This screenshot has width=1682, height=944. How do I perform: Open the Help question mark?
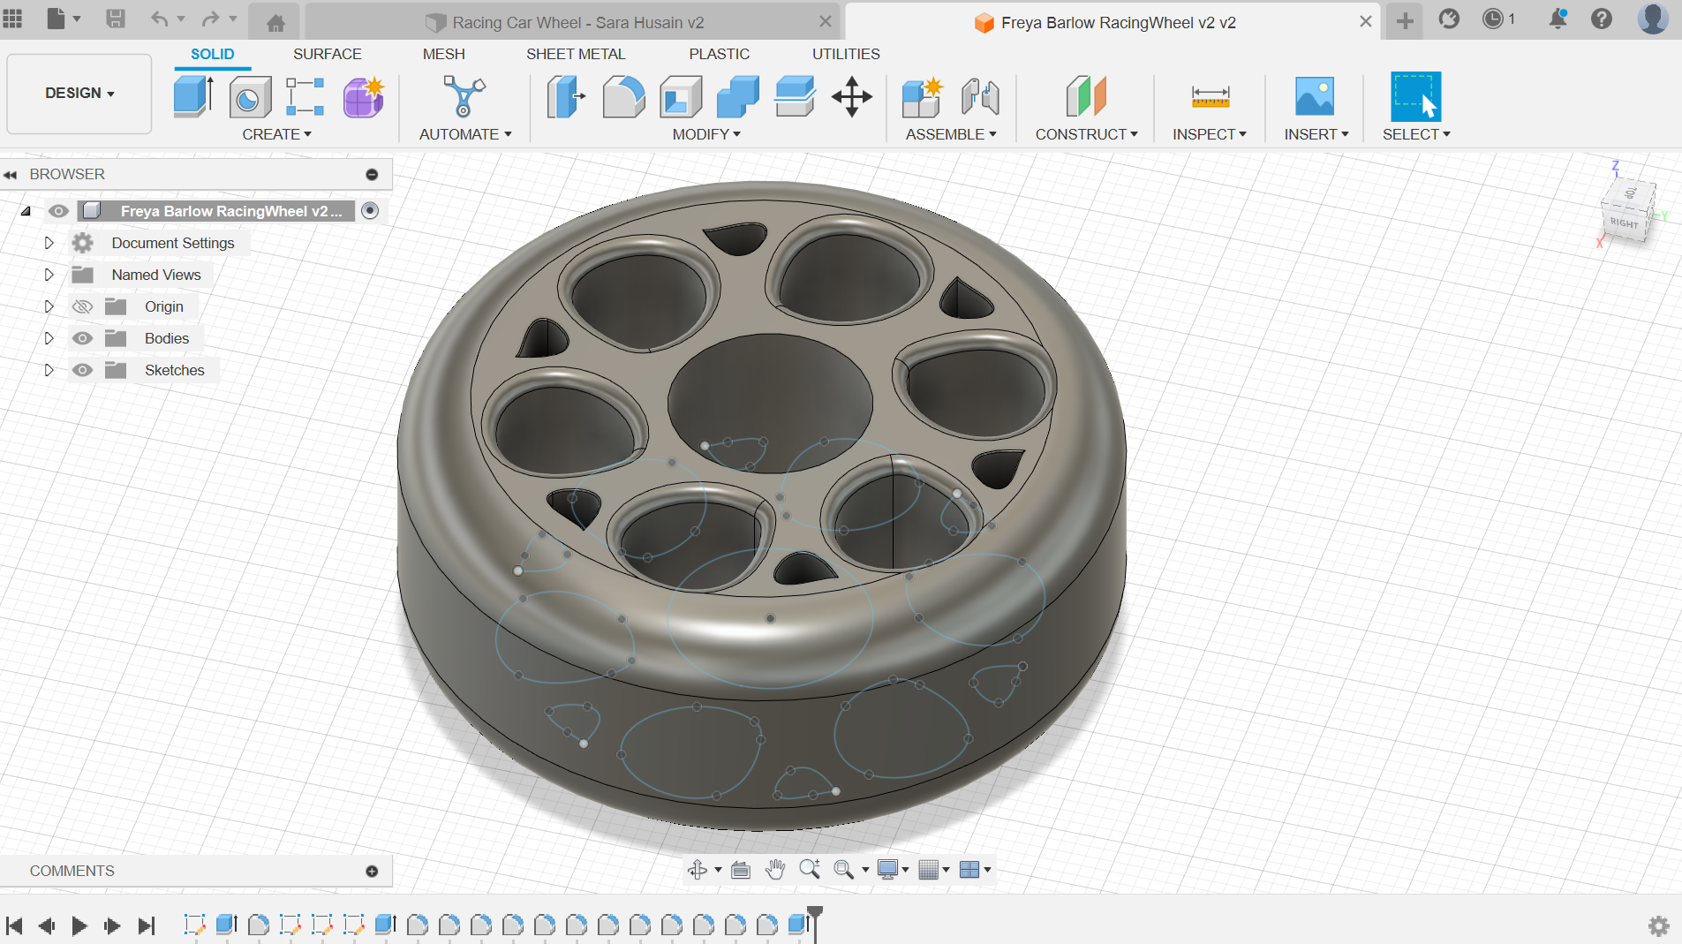(1602, 19)
